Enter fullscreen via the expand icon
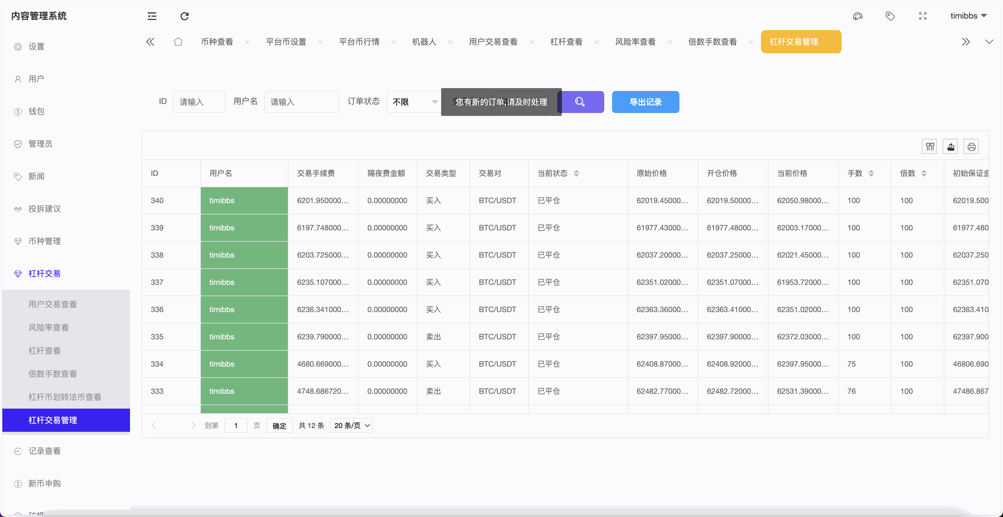 pos(923,16)
